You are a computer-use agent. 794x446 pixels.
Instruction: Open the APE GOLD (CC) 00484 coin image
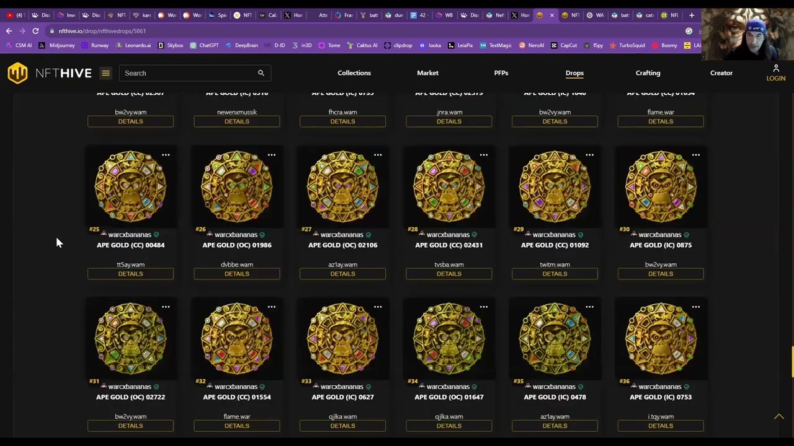130,186
